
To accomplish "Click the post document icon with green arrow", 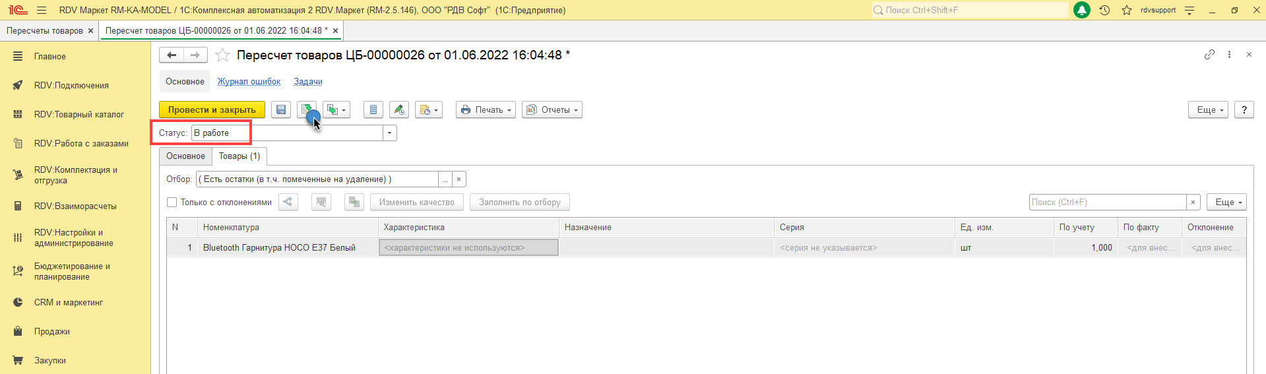I will point(307,110).
